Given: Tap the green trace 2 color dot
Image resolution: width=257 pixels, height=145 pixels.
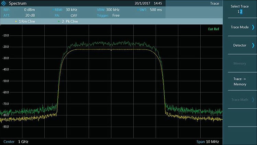Looking at the screenshot, I should click(59, 21).
